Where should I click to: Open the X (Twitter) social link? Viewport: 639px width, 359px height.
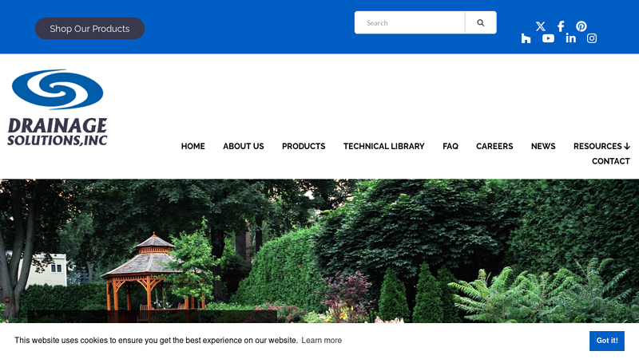(x=541, y=26)
